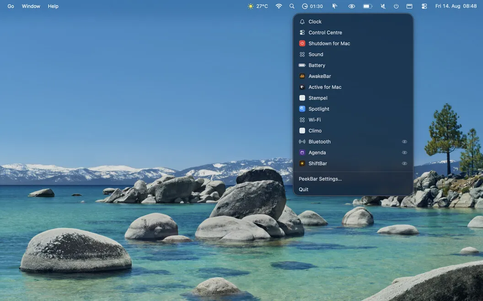Click the icon beside Wi-Fi in list
Viewport: 483px width, 301px height.
click(x=302, y=120)
